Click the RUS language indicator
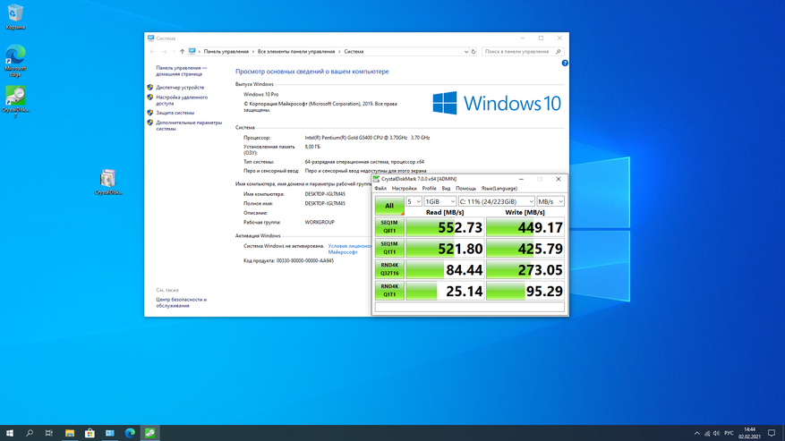The height and width of the screenshot is (441, 785). 729,434
